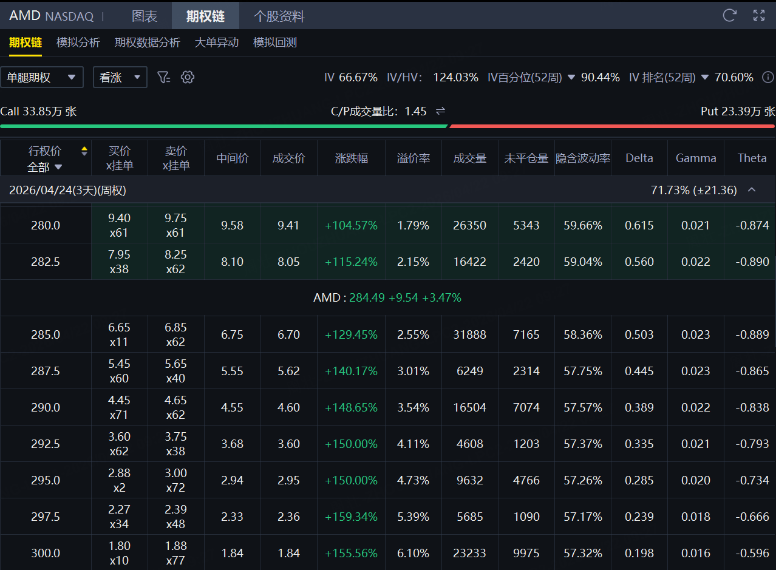Open the 模拟分析 sub-tab
Viewport: 776px width, 570px height.
(x=78, y=42)
